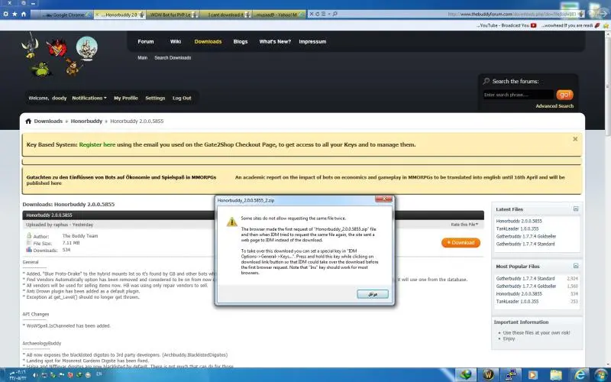Click the EN language indicator in tray

tap(99, 374)
